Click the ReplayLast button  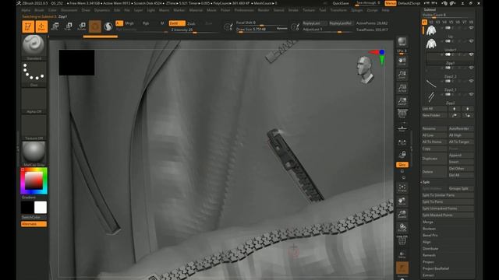click(x=314, y=23)
